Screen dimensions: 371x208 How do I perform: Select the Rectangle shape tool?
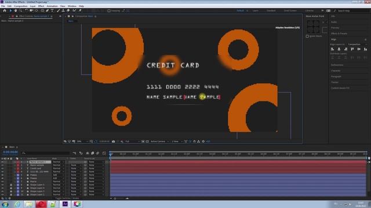[42, 10]
